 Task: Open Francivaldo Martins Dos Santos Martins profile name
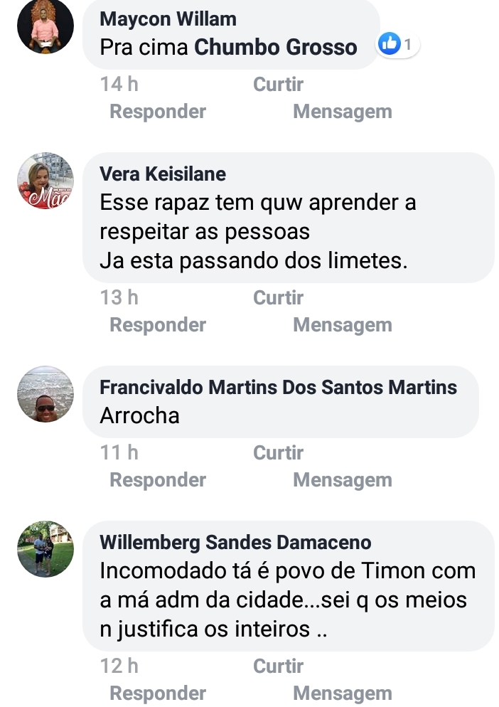279,388
